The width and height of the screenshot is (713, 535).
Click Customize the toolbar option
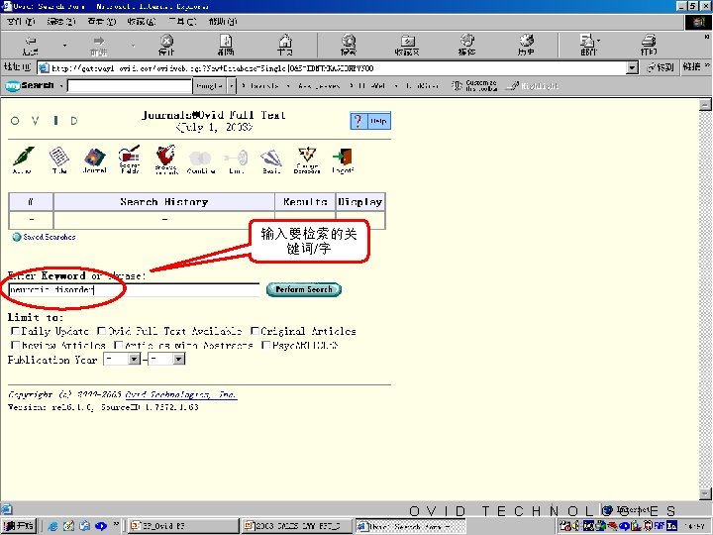(473, 85)
